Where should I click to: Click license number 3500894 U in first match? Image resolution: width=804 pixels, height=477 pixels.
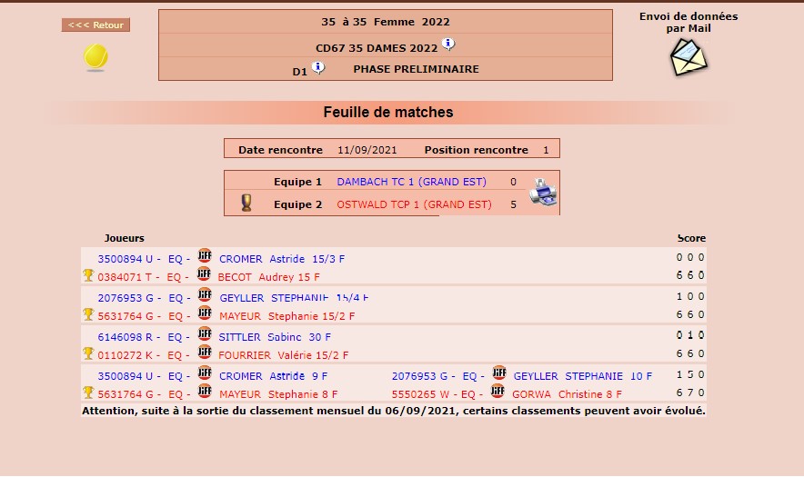(x=126, y=259)
